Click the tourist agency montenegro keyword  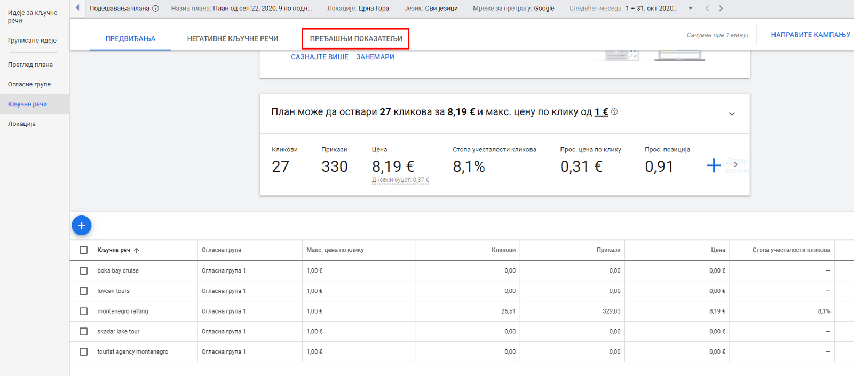pos(132,352)
